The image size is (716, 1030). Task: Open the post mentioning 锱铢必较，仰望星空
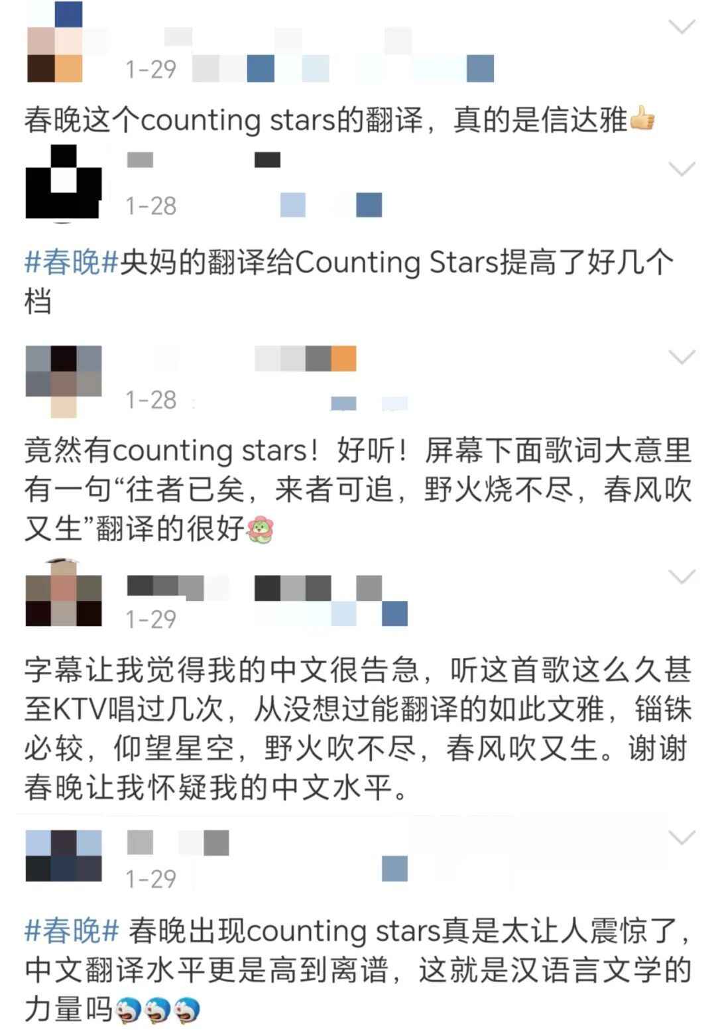[358, 729]
